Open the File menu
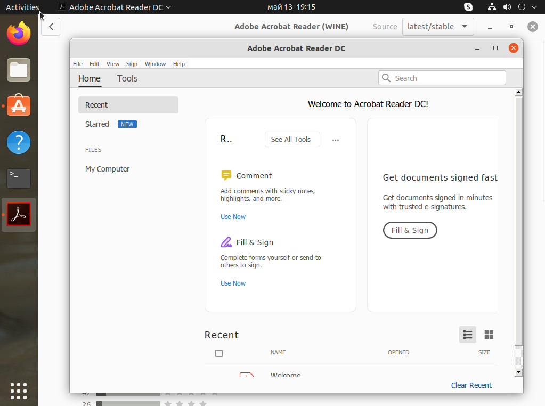The image size is (545, 406). [x=77, y=64]
